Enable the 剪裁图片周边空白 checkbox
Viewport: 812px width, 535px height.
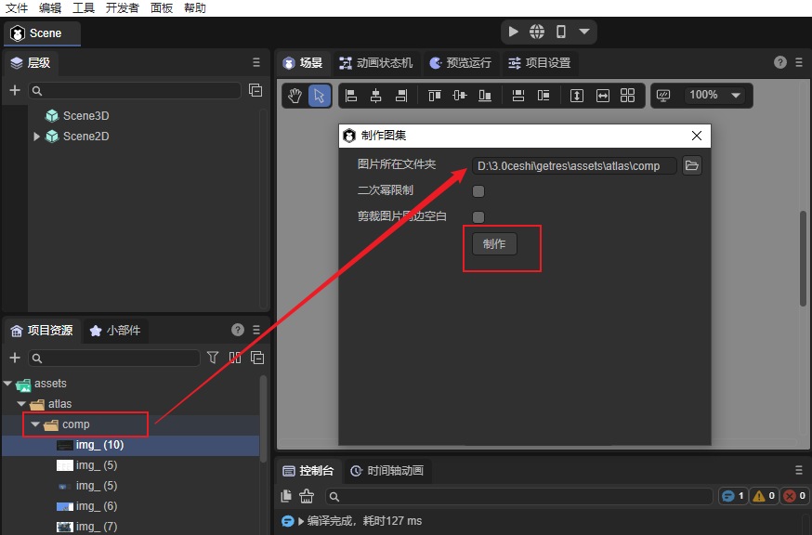478,216
